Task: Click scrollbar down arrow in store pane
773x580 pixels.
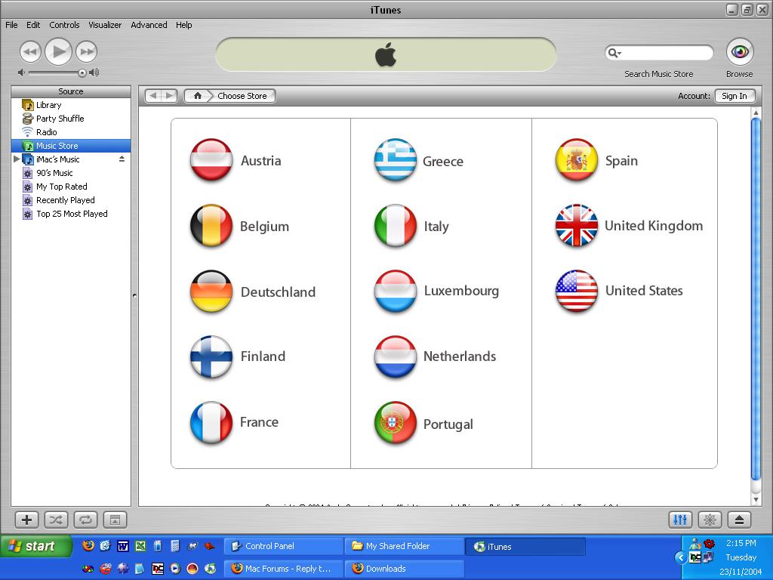Action: (756, 500)
